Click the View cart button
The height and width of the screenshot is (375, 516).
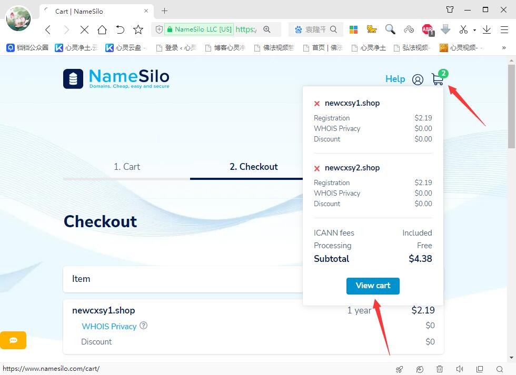[373, 286]
